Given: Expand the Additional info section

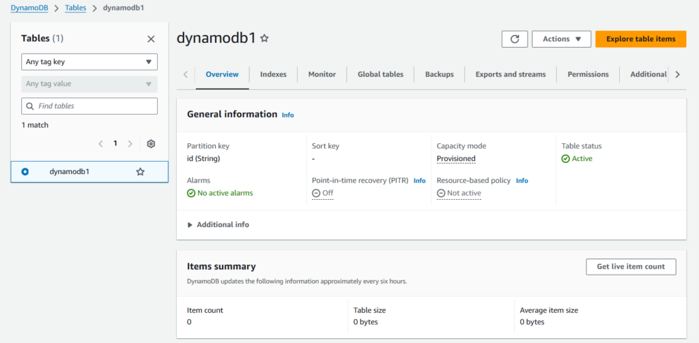Looking at the screenshot, I should point(218,224).
